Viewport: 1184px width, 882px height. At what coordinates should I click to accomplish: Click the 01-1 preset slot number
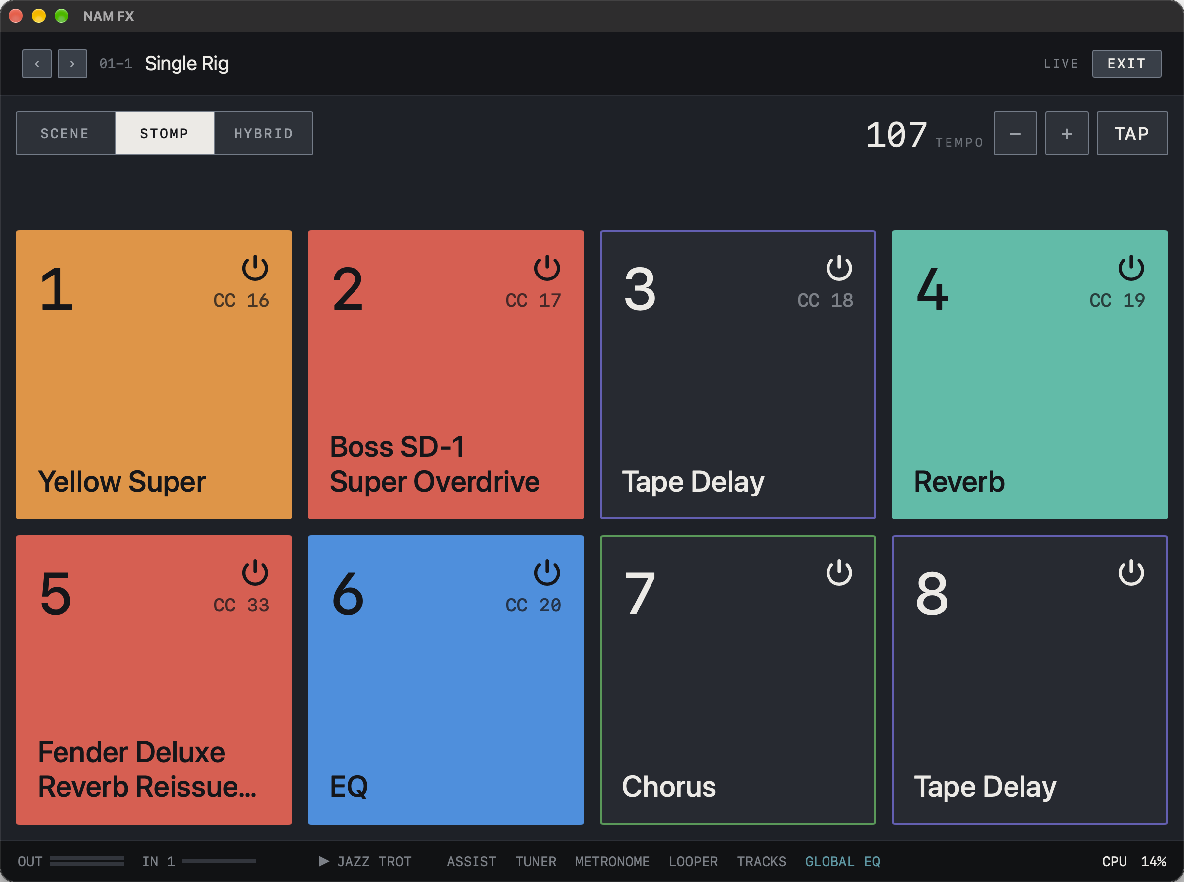point(116,64)
